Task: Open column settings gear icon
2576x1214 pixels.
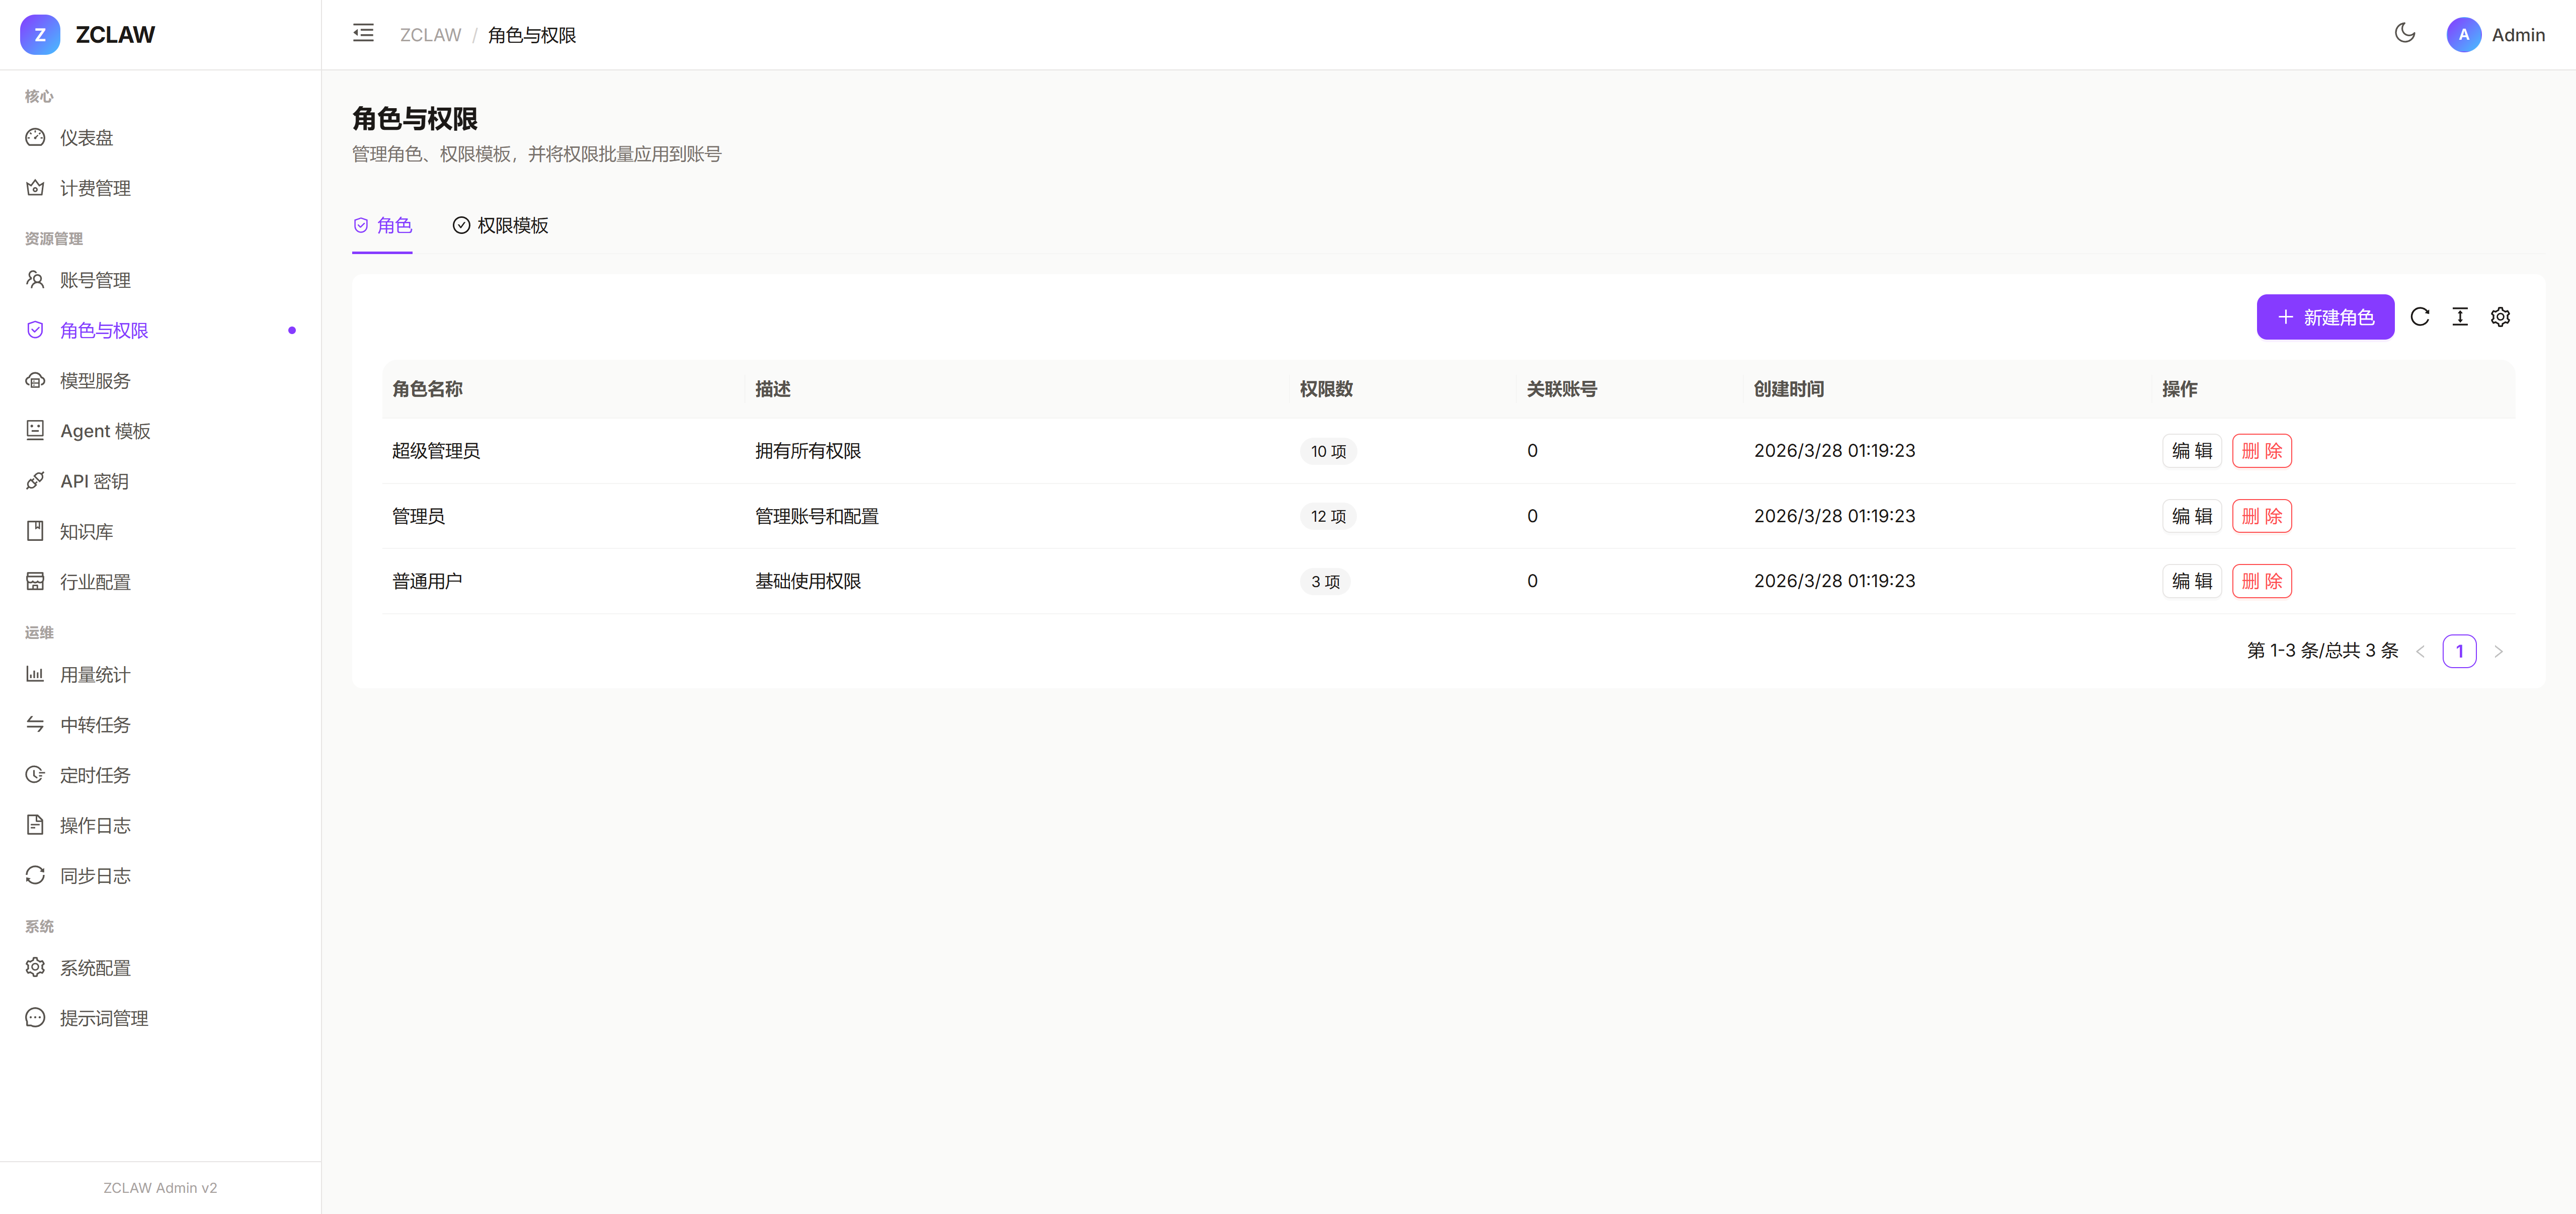Action: pos(2500,317)
